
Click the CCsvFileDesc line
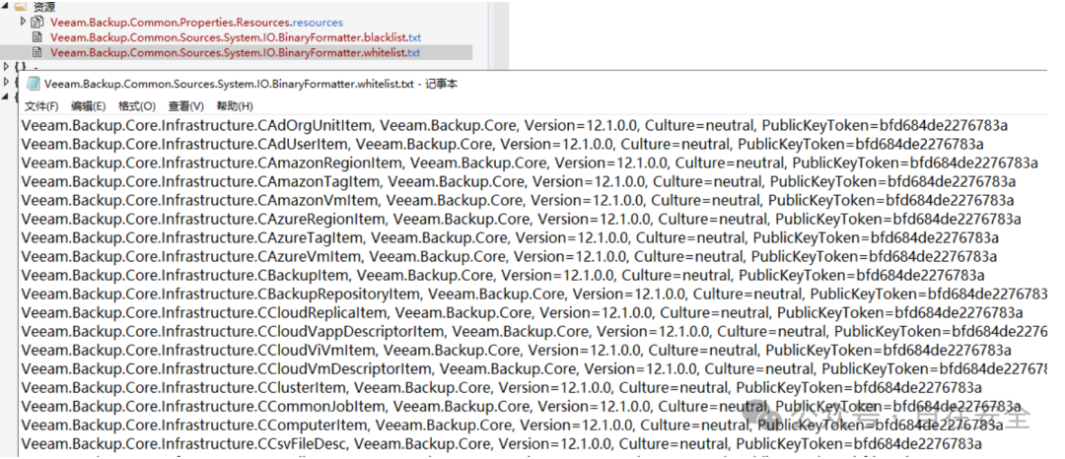501,444
